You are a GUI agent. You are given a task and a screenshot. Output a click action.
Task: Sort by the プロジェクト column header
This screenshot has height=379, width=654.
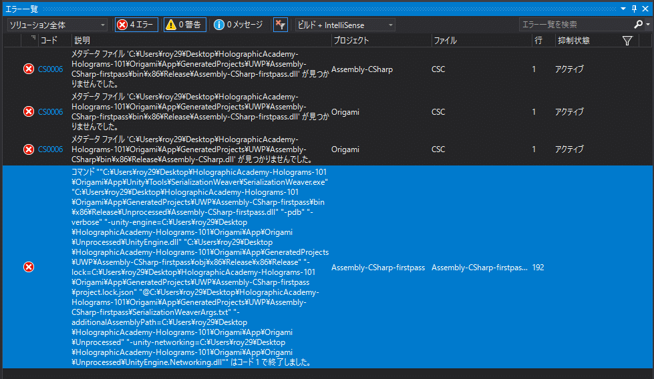point(351,41)
